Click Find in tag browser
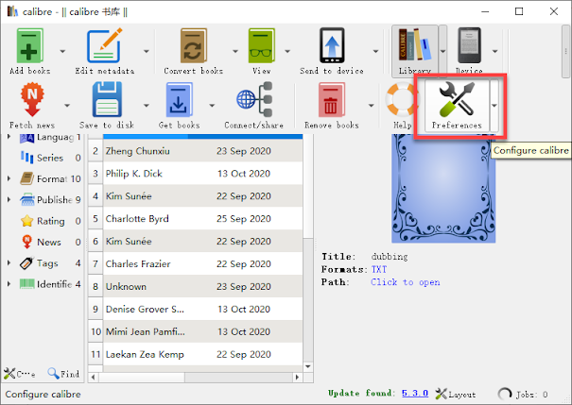This screenshot has width=572, height=405. click(63, 374)
